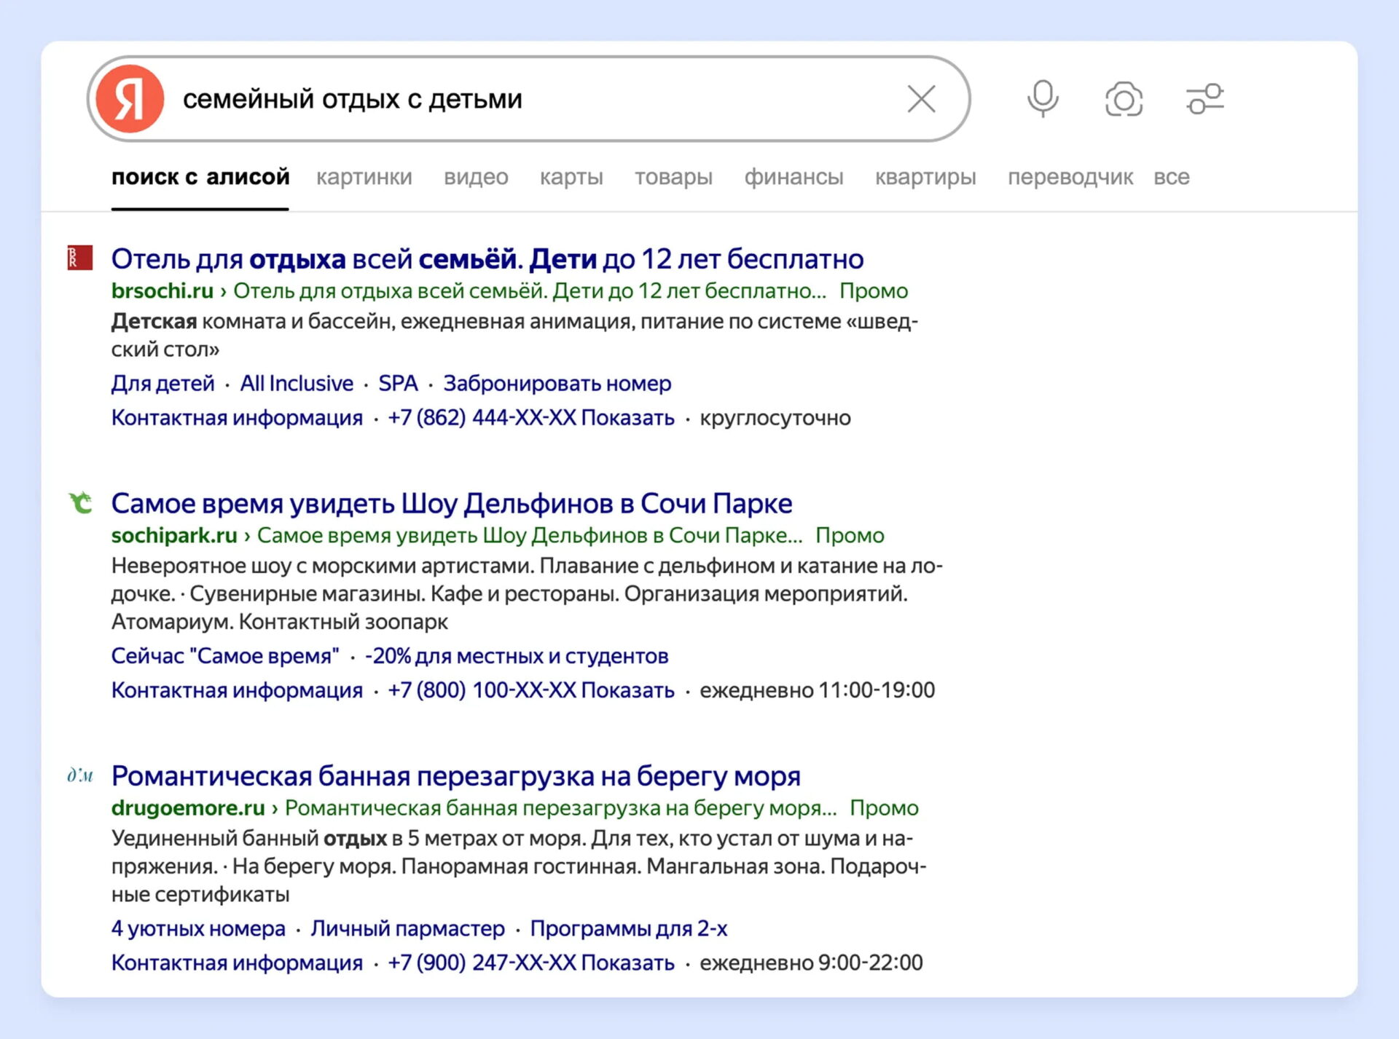Clear the search query with X icon
Image resolution: width=1399 pixels, height=1039 pixels.
pyautogui.click(x=921, y=99)
